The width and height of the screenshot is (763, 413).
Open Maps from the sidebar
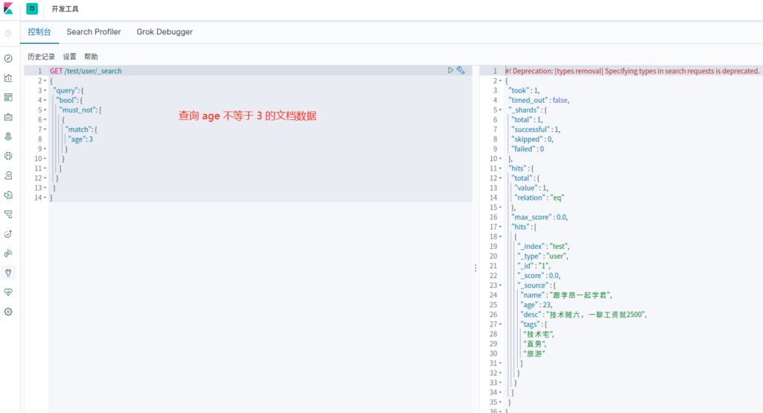[8, 136]
